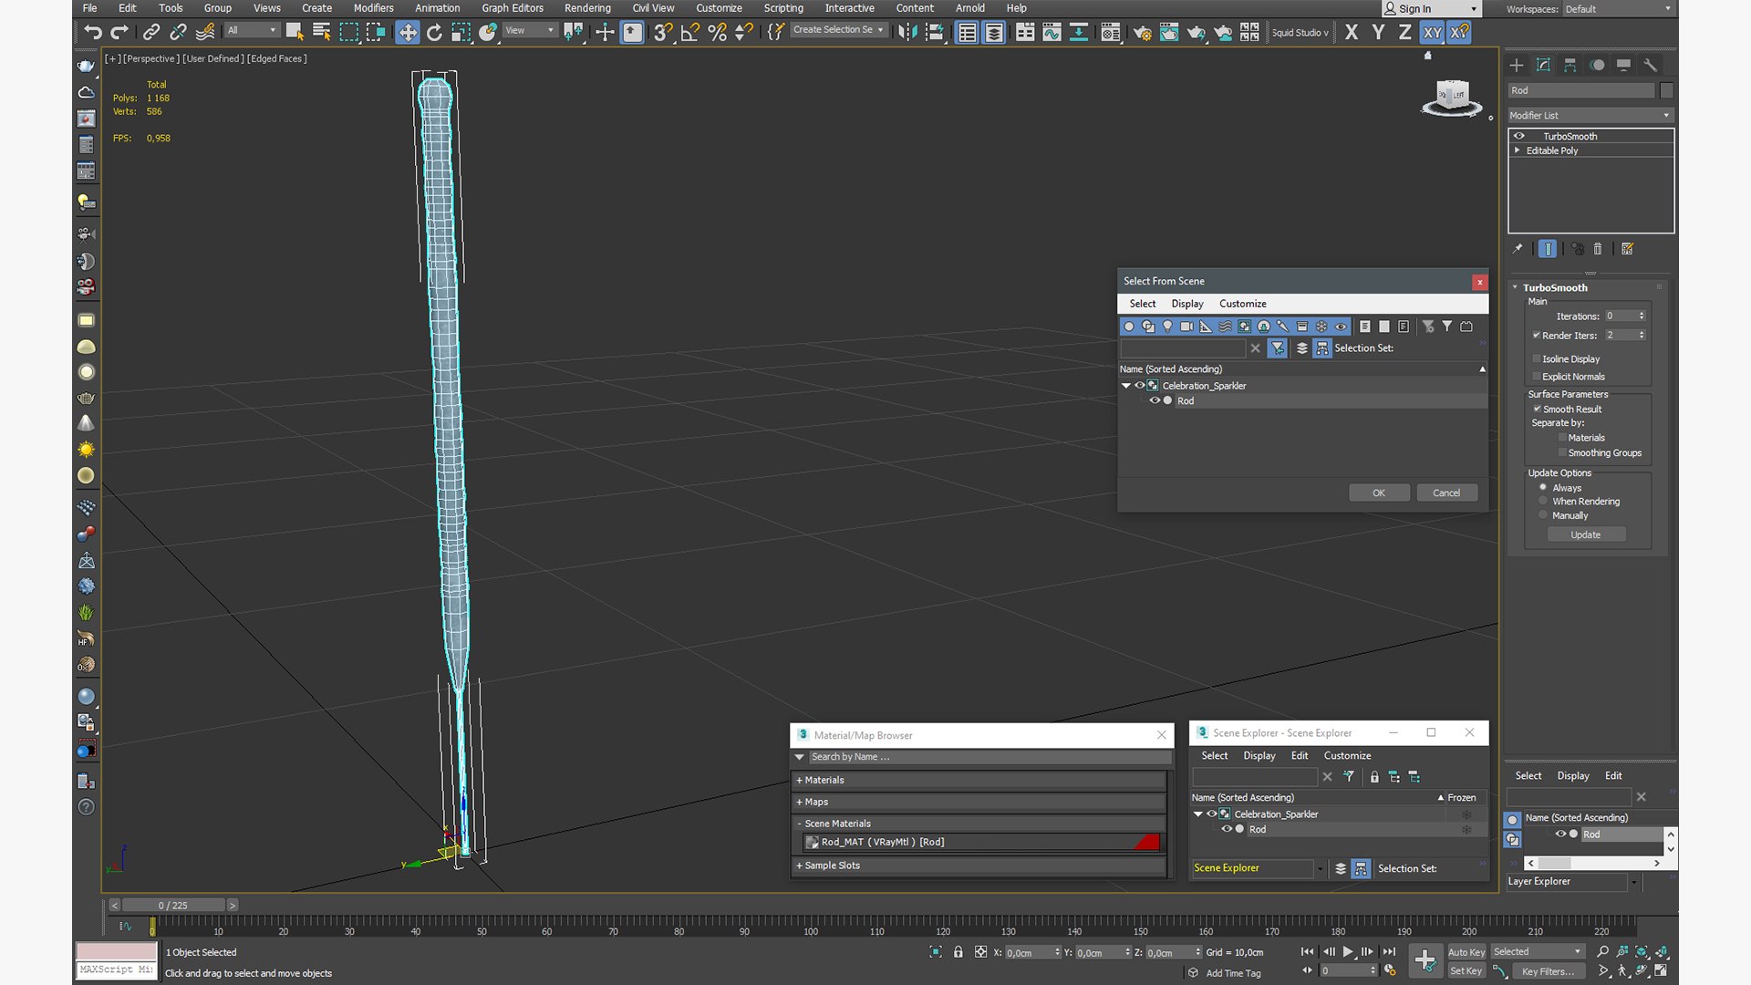Enable Explicit Normals checkbox
The image size is (1751, 985).
tap(1537, 377)
